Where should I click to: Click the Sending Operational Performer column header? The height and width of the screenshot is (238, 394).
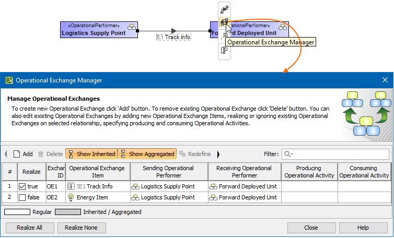169,172
